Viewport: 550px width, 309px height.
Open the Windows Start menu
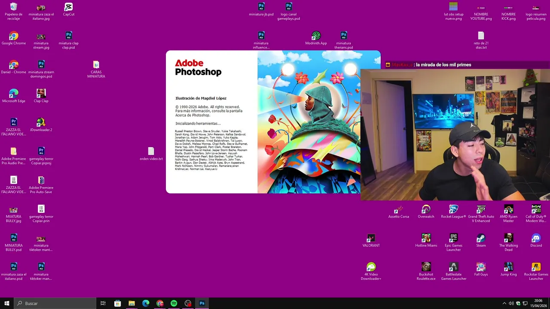7,303
